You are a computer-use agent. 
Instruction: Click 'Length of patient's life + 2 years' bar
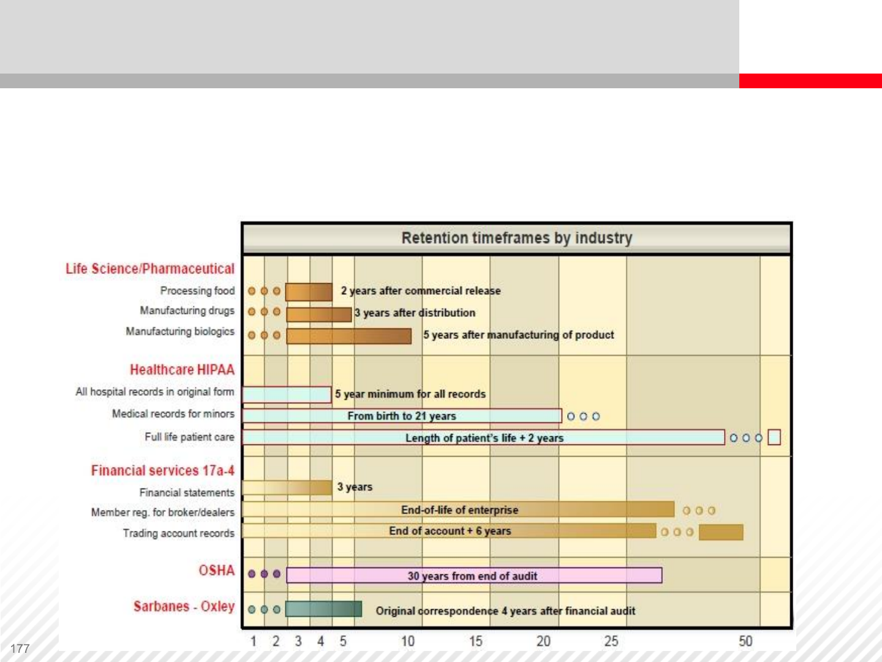[484, 438]
